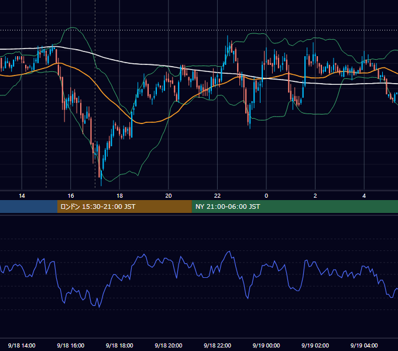Click hour label 20 on price chart axis
The width and height of the screenshot is (398, 351).
[169, 196]
